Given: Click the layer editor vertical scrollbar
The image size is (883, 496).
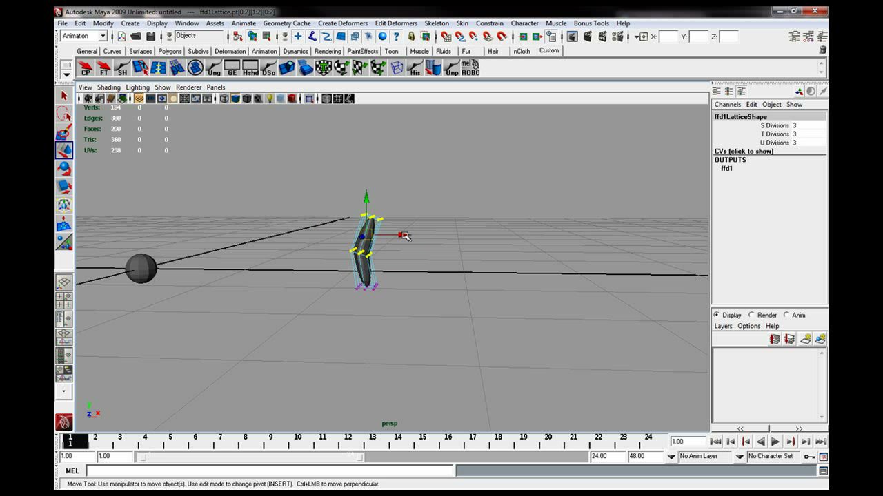Looking at the screenshot, I should [x=822, y=384].
